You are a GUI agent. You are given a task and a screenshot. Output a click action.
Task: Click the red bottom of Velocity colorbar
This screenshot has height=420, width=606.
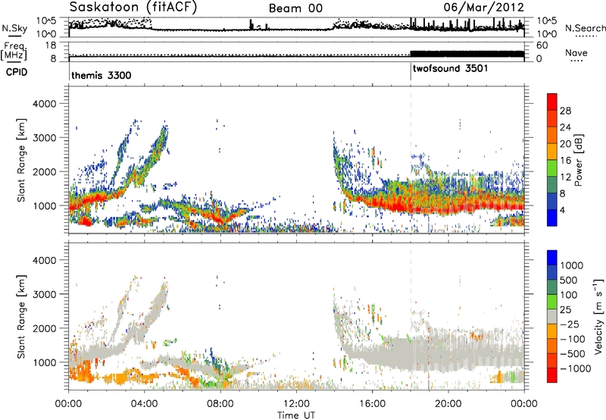(x=552, y=375)
